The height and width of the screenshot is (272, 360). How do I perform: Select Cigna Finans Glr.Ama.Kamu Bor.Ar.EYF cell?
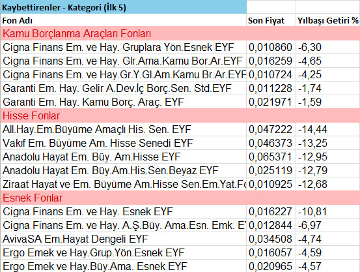coord(124,61)
